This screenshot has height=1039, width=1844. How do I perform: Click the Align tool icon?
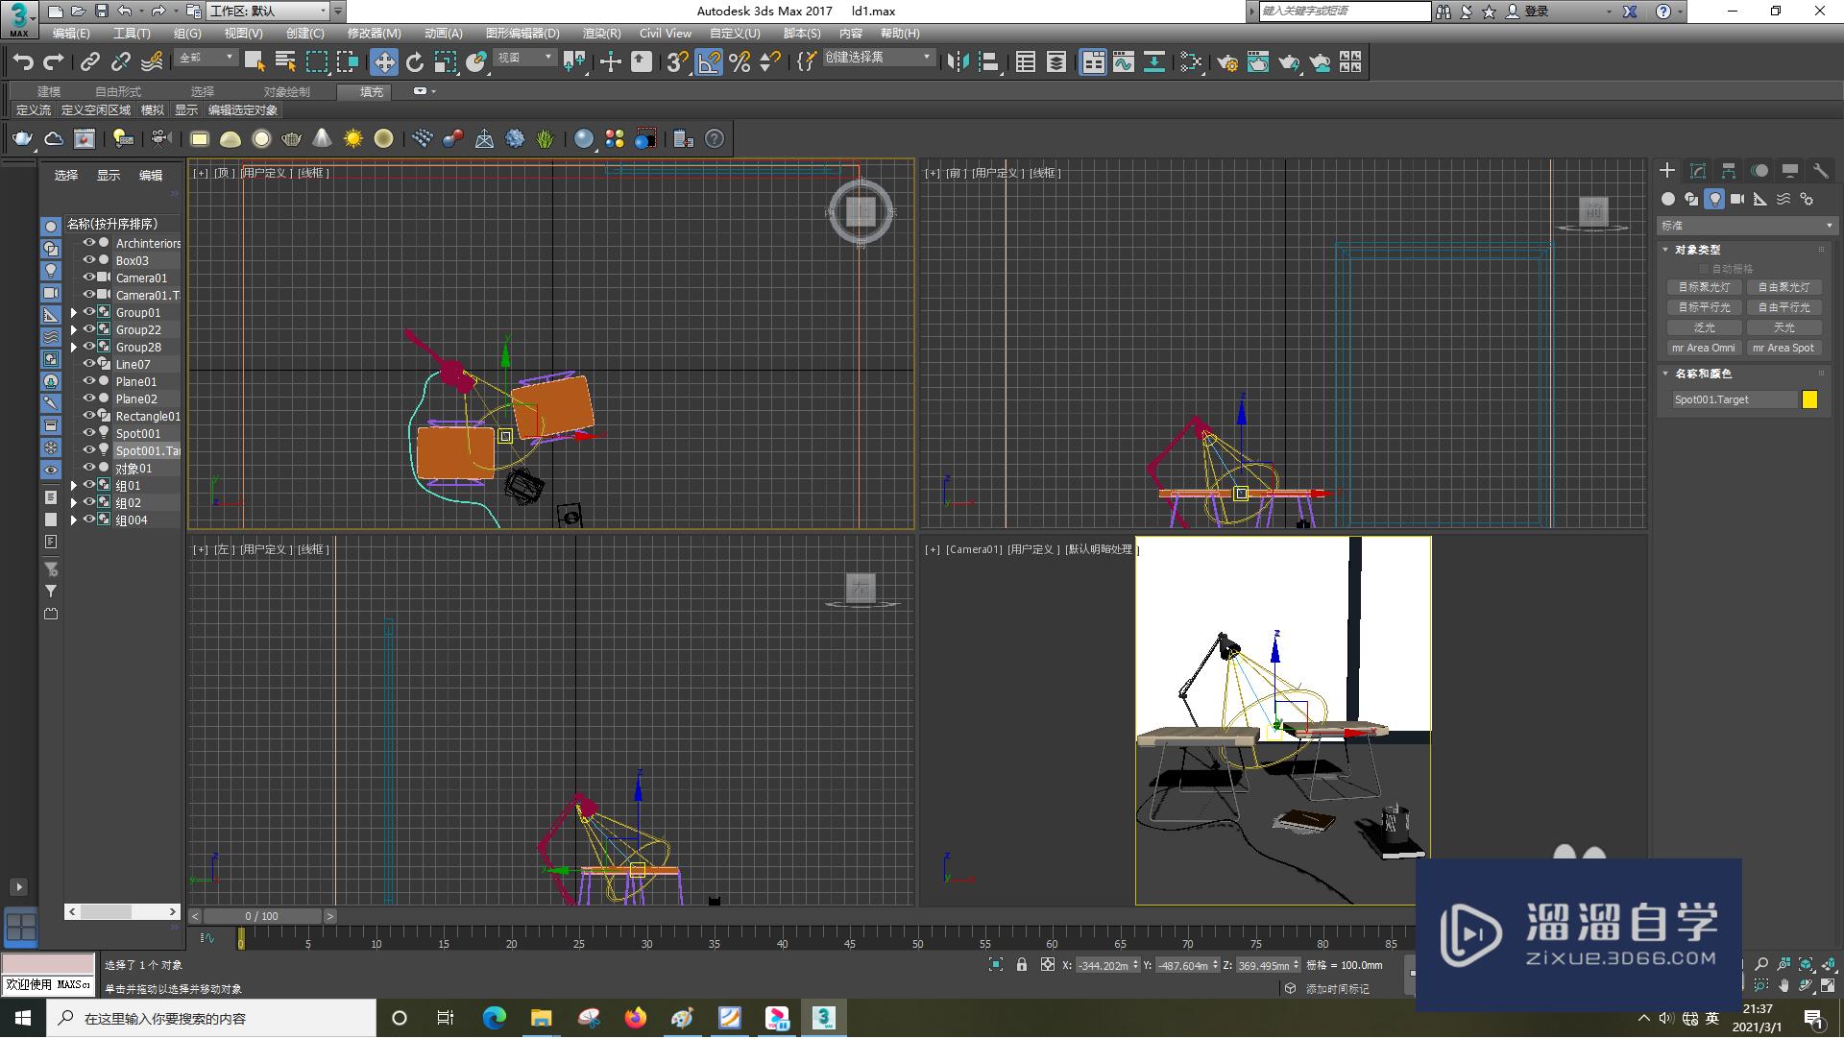[x=988, y=62]
